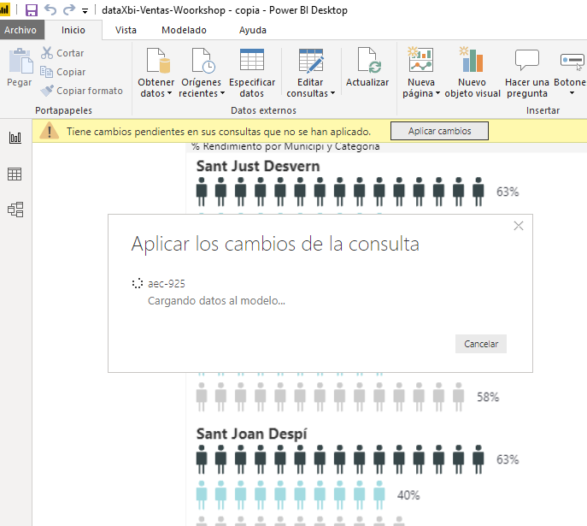Screen dimensions: 587x526
Task: Click the Aplicar cambios button
Action: point(439,131)
